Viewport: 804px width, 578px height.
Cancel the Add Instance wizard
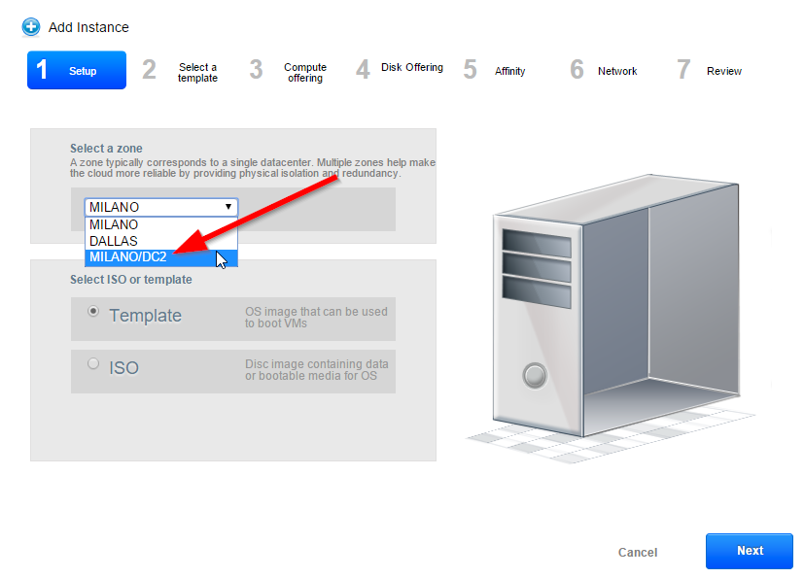pyautogui.click(x=637, y=552)
